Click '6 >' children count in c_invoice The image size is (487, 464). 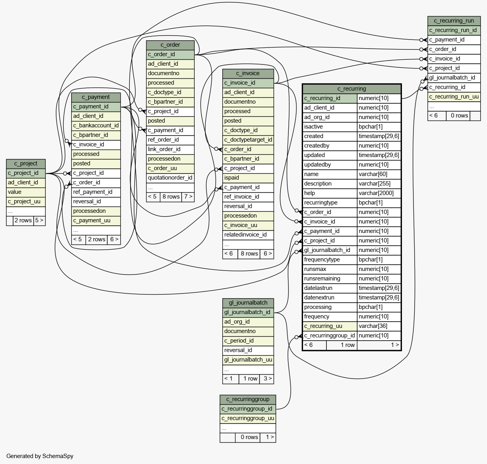(267, 254)
